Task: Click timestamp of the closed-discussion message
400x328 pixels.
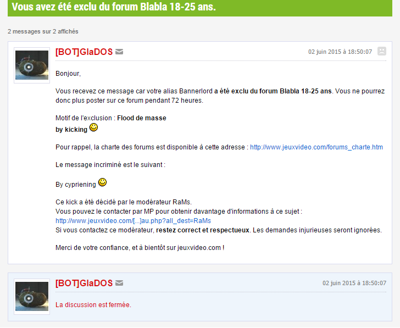Action: pyautogui.click(x=354, y=283)
